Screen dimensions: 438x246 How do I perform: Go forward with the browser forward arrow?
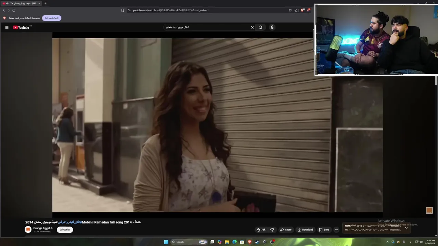[x=9, y=10]
